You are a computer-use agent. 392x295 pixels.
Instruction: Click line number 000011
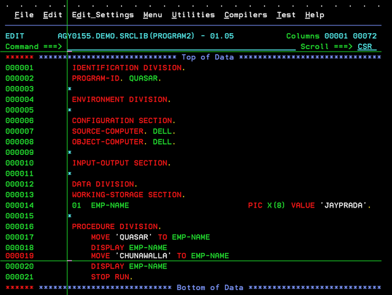click(x=20, y=173)
